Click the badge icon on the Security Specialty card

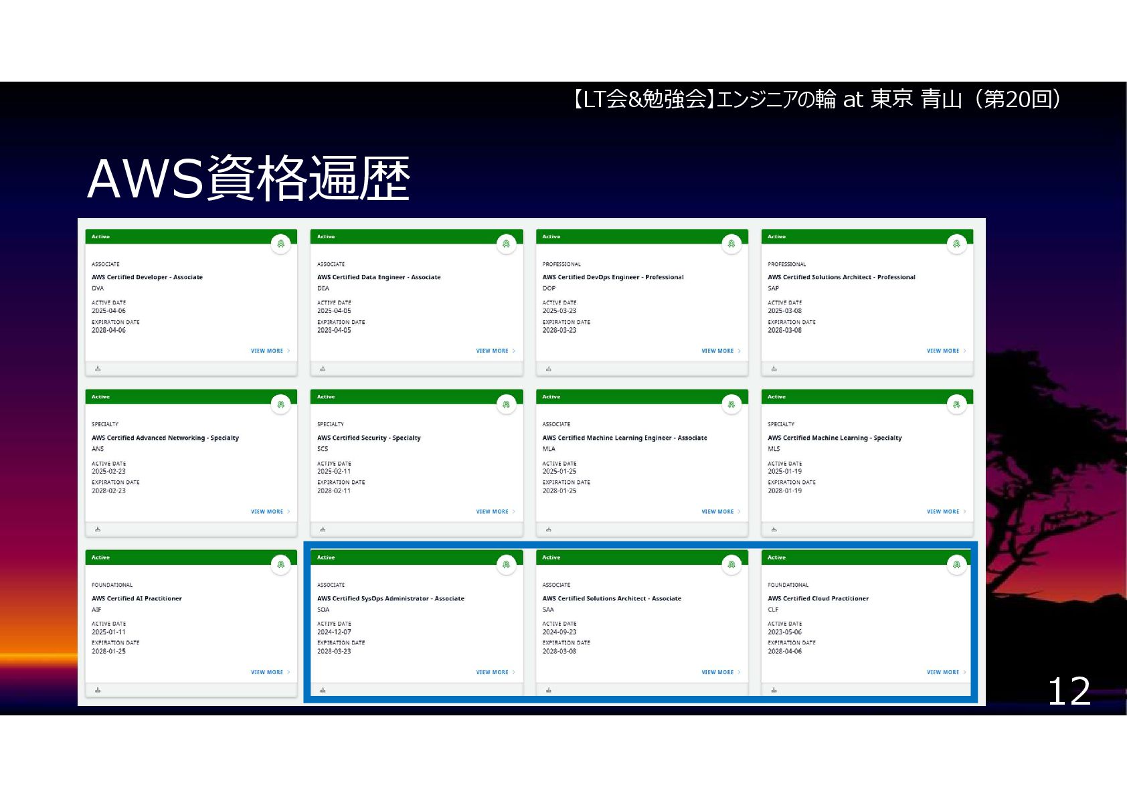[507, 404]
